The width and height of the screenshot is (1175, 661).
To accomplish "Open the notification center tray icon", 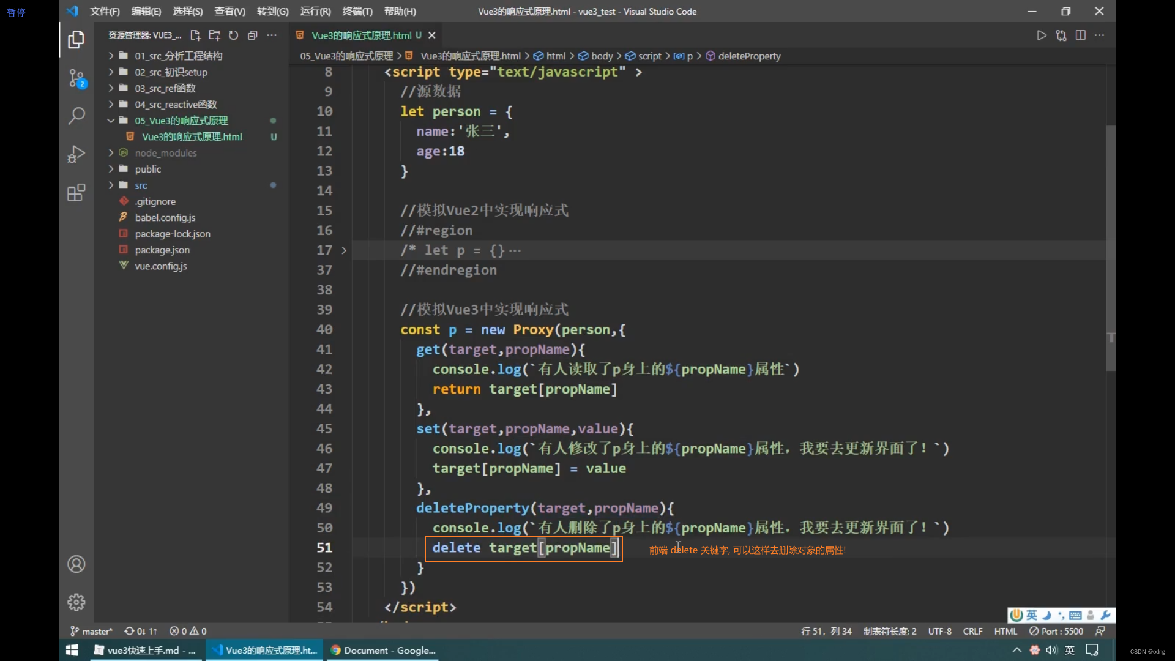I will click(1092, 650).
